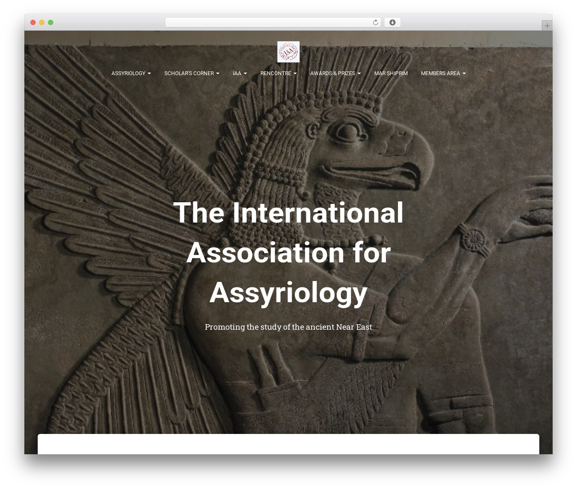The image size is (577, 489).
Task: Maximize the window with the green button
Action: click(50, 23)
